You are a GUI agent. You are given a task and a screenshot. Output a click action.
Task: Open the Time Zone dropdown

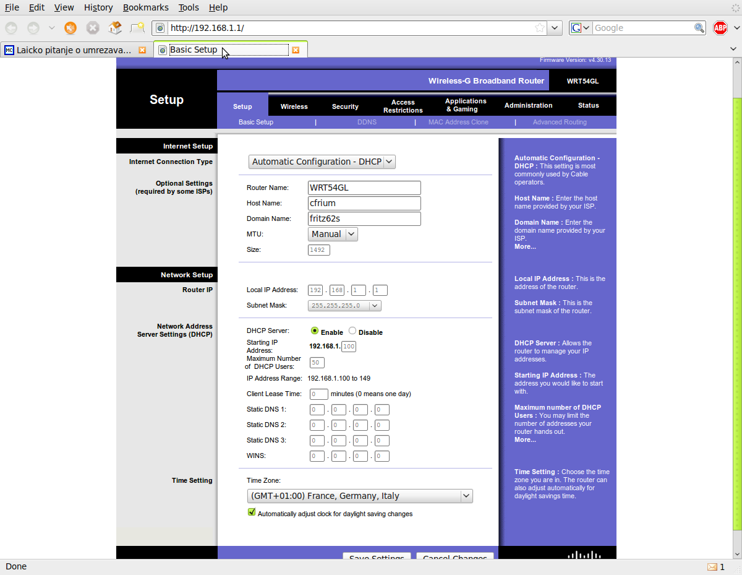point(360,496)
